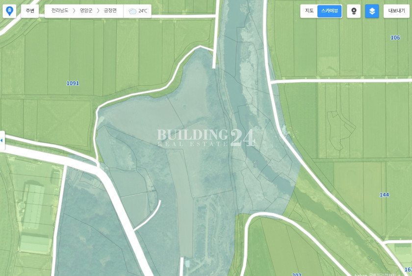Click the cloud weather icon
The image size is (412, 276).
132,11
